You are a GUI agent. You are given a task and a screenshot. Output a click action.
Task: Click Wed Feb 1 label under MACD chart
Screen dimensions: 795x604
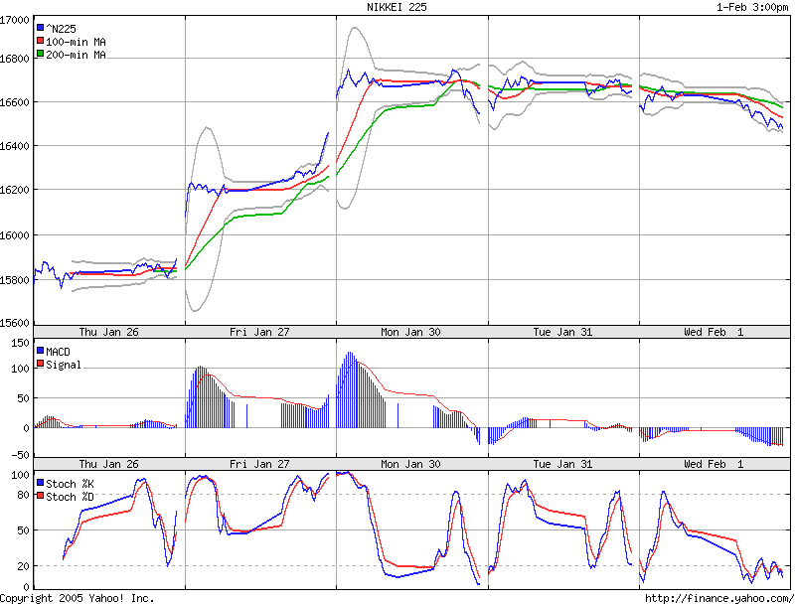pyautogui.click(x=714, y=464)
